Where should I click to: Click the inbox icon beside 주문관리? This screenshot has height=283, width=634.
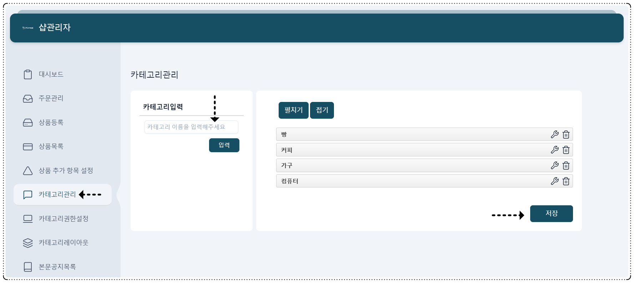(28, 98)
